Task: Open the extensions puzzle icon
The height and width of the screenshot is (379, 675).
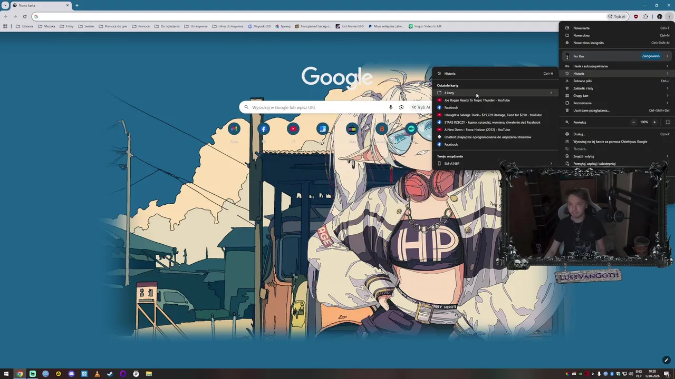Action: point(645,16)
